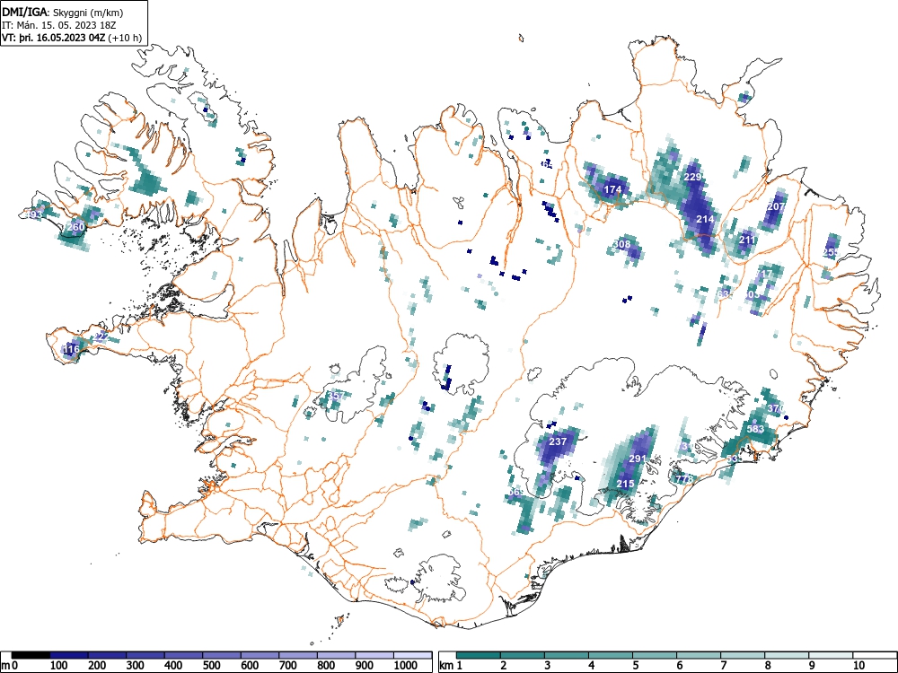
Task: Click the visibility value 229 in the northeast
Action: [693, 177]
